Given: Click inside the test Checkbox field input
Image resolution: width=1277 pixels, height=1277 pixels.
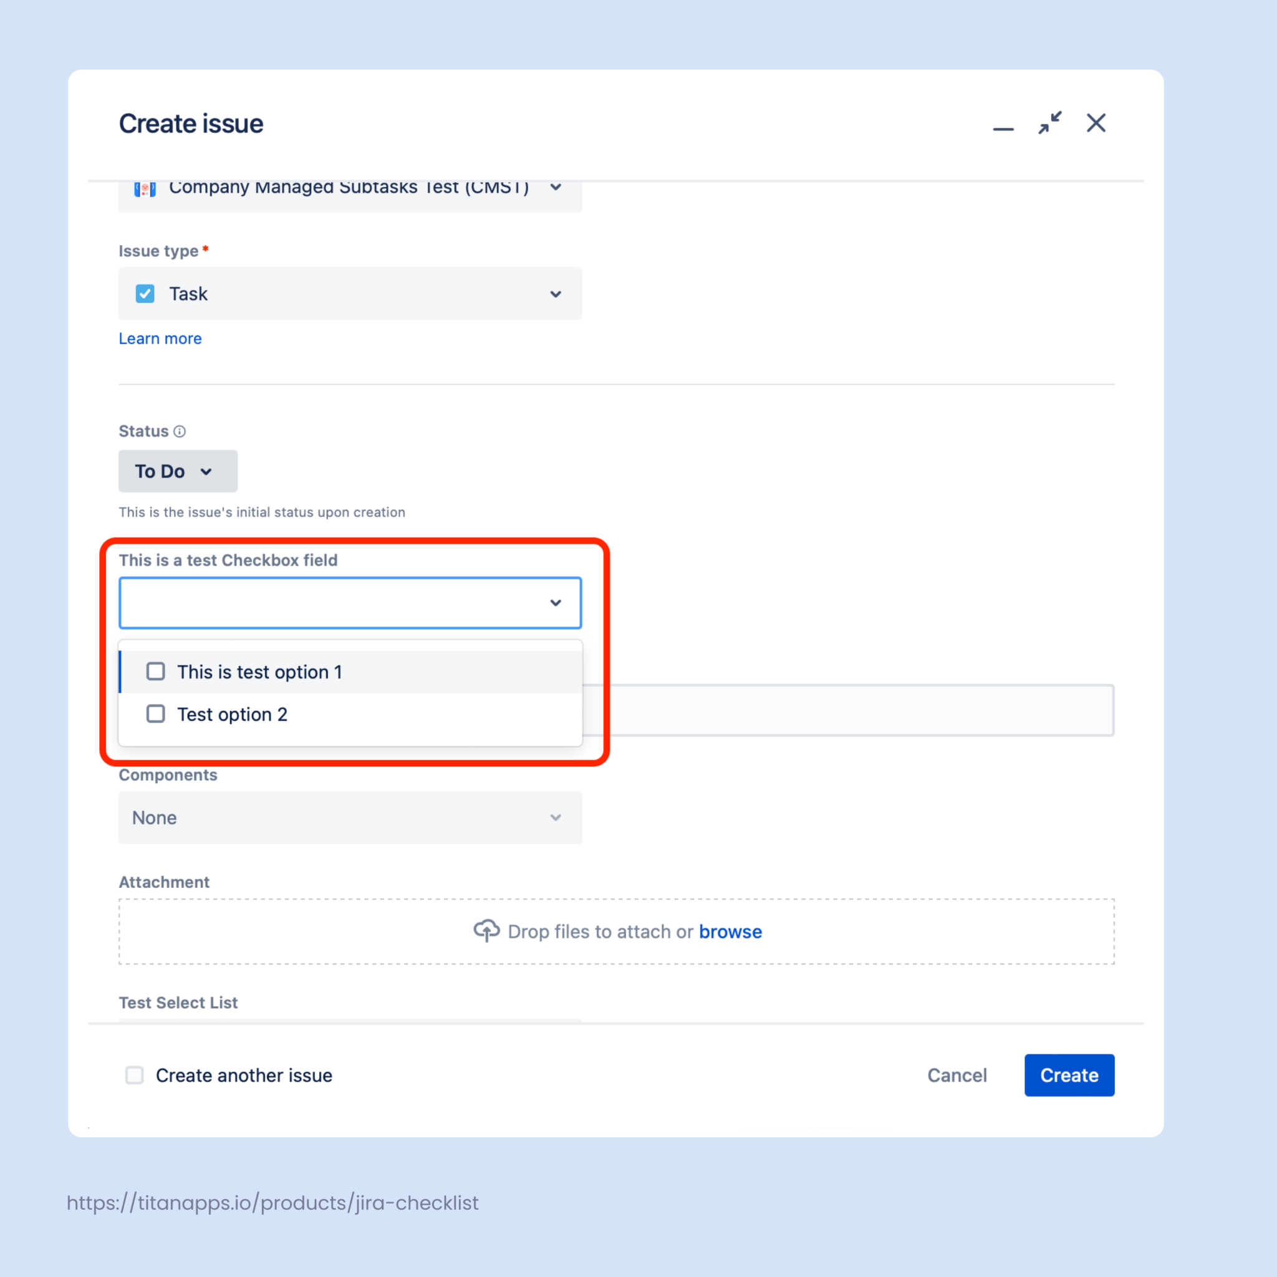Looking at the screenshot, I should (330, 602).
